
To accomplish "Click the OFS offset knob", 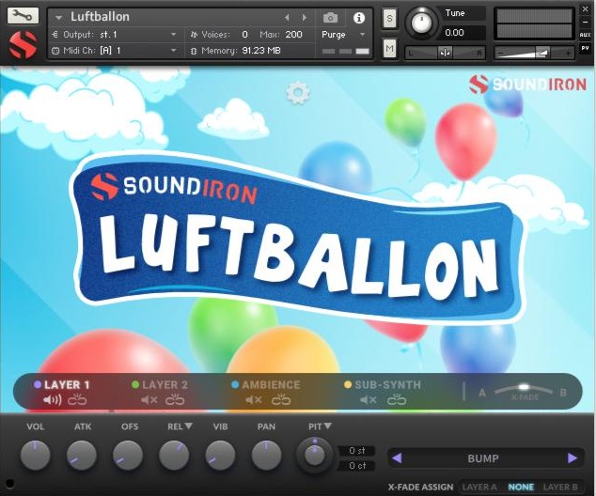I will (128, 455).
